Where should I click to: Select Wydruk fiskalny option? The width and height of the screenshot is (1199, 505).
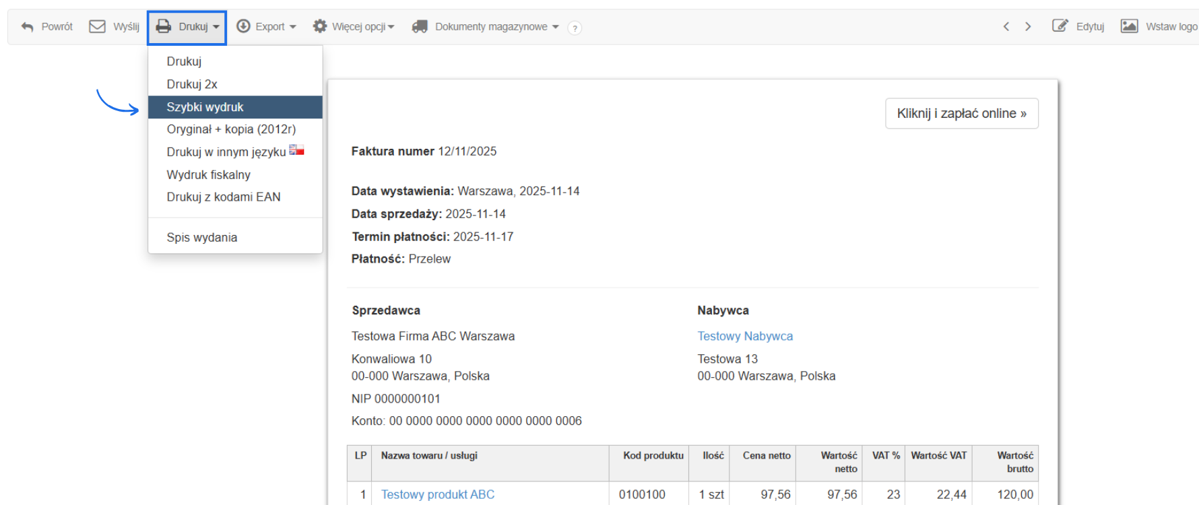click(x=209, y=175)
